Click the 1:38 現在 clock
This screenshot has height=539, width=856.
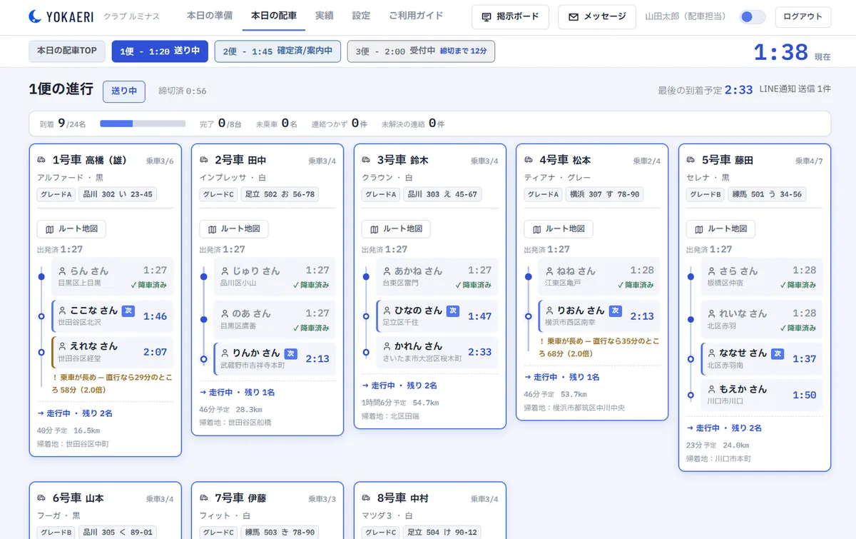792,52
